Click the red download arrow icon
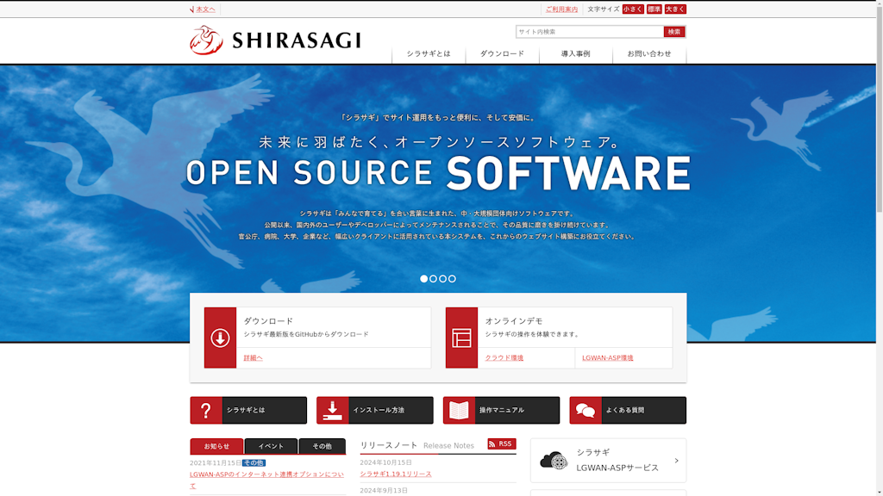 (220, 338)
